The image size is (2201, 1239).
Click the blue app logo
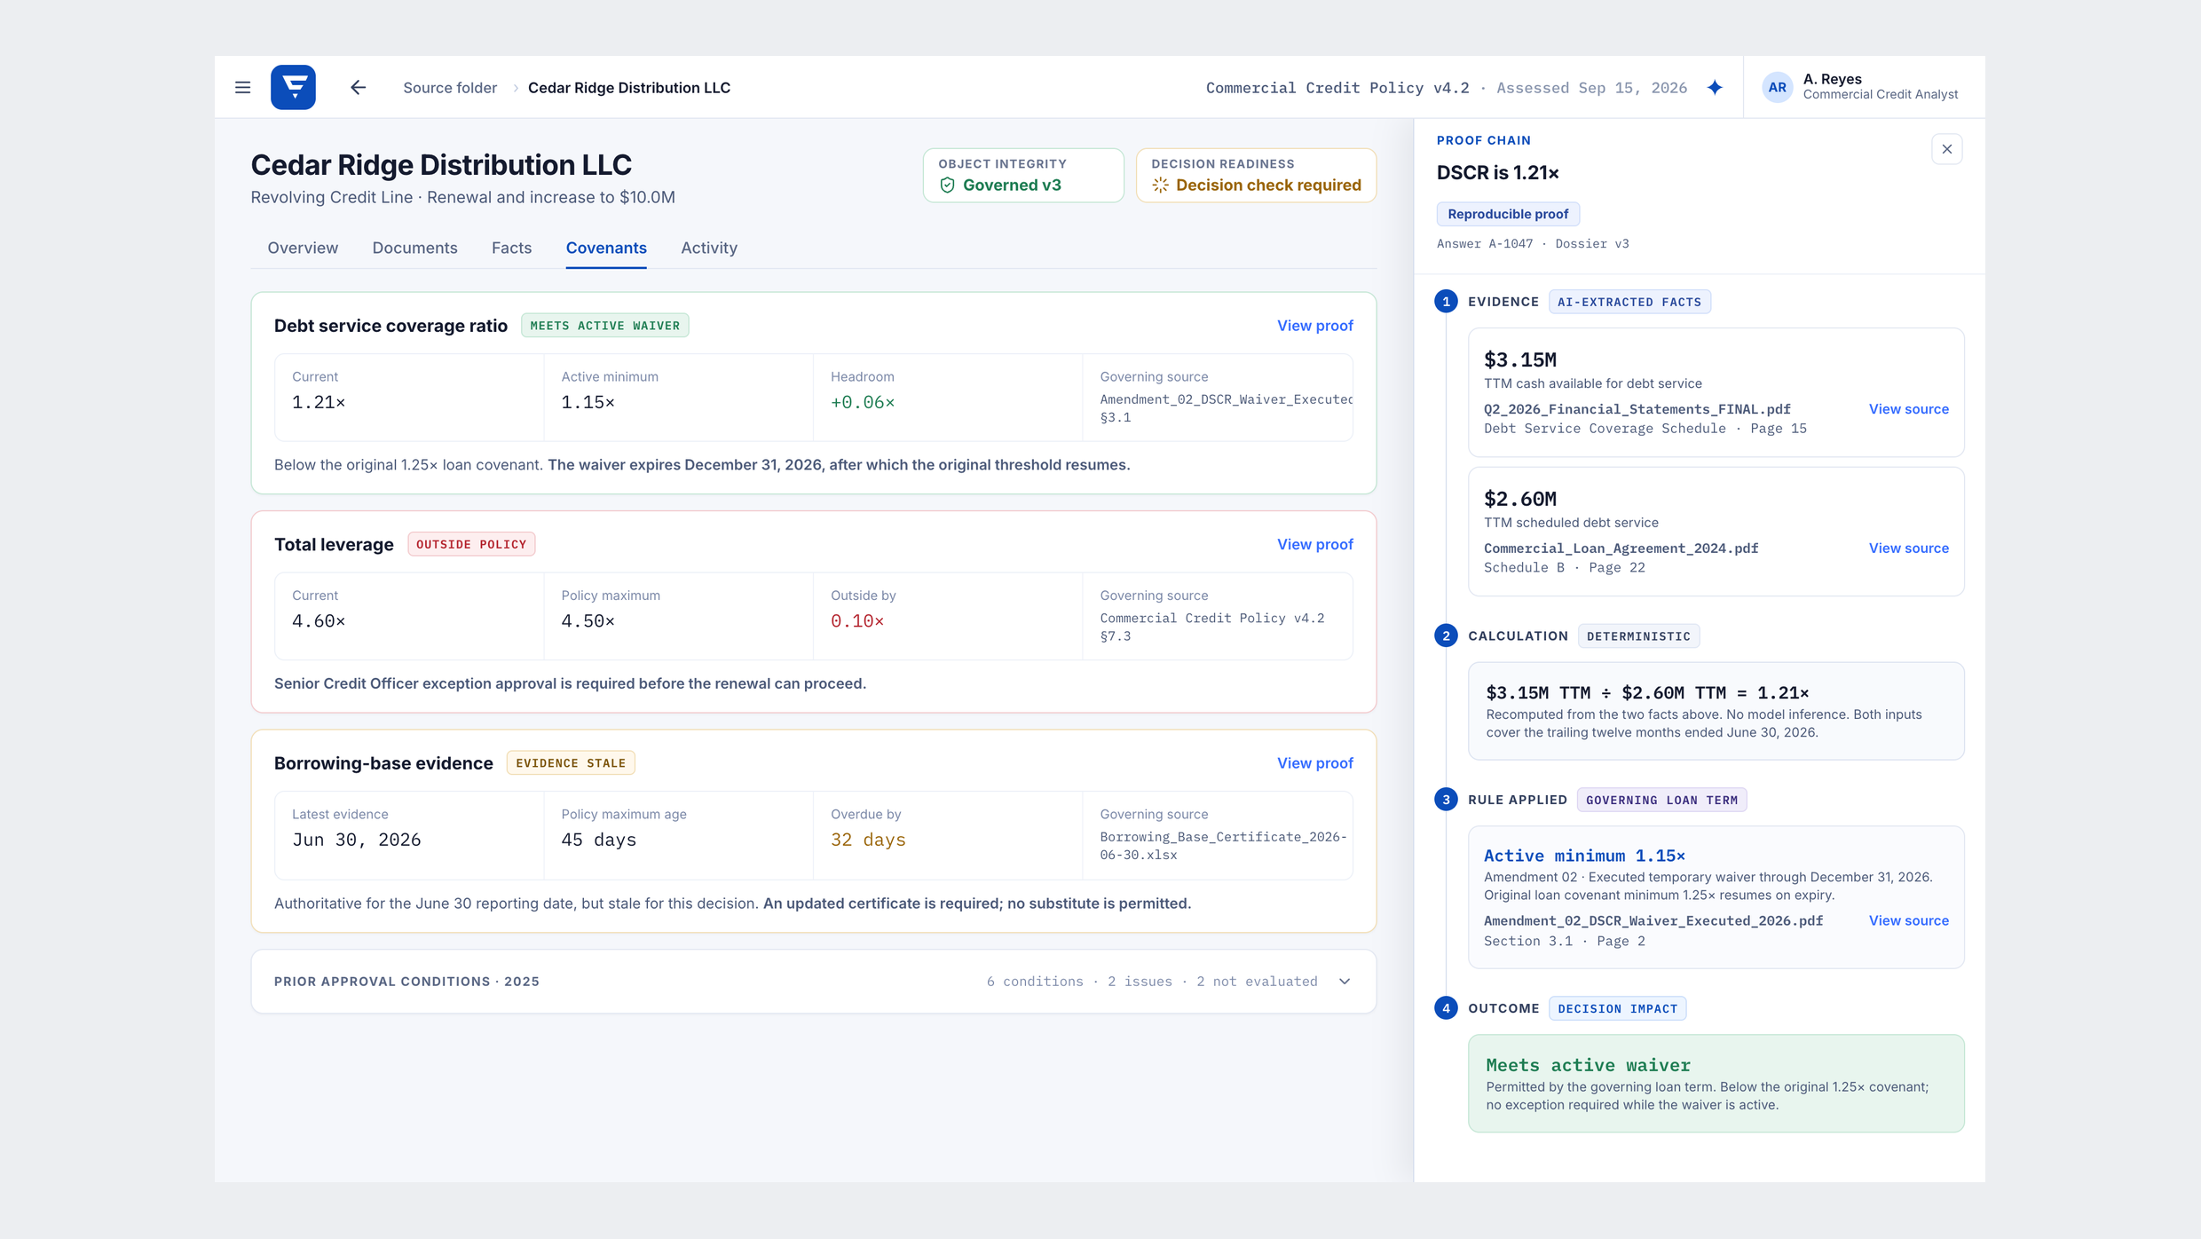click(293, 87)
